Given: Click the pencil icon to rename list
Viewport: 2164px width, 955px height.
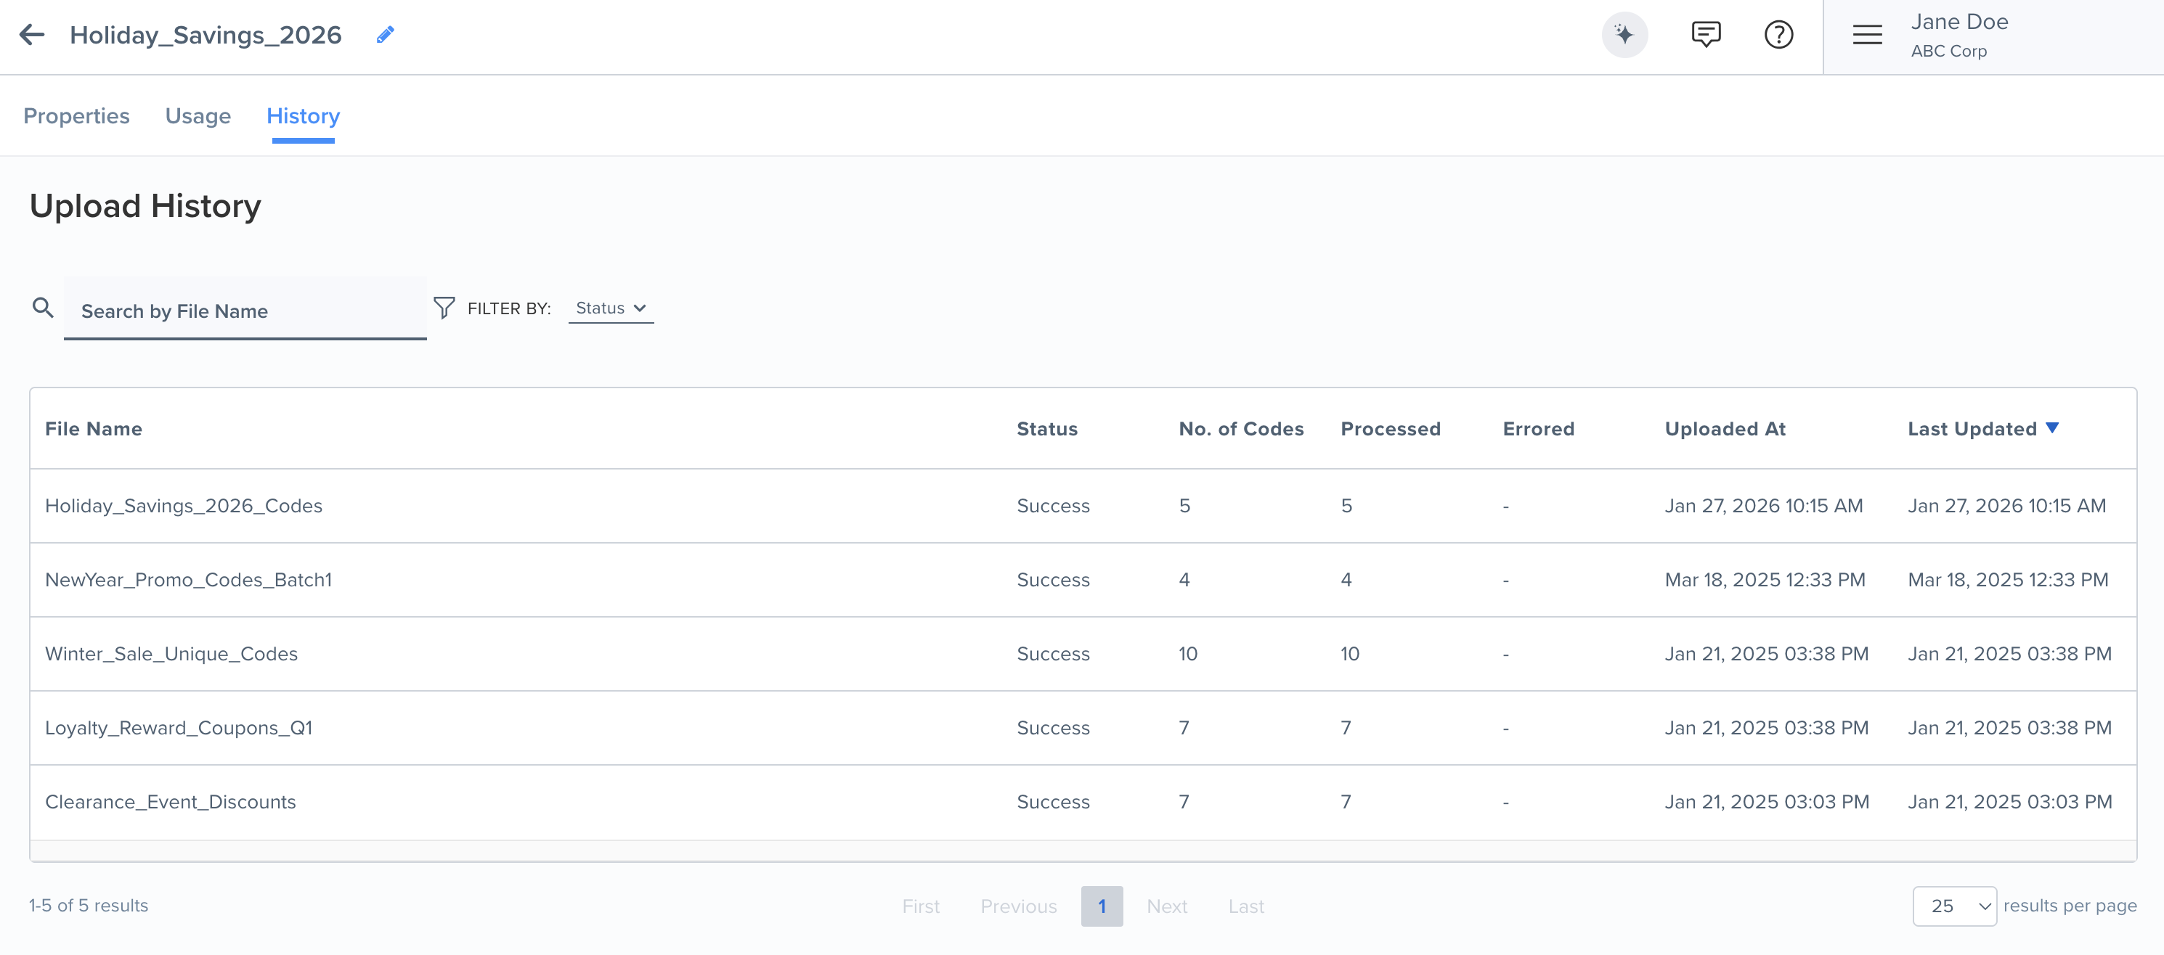Looking at the screenshot, I should (x=385, y=34).
